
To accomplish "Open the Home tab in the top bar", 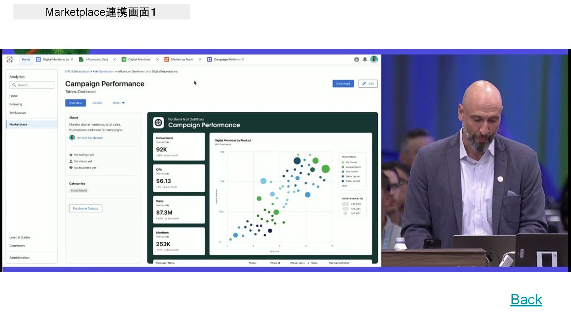I will pyautogui.click(x=26, y=59).
